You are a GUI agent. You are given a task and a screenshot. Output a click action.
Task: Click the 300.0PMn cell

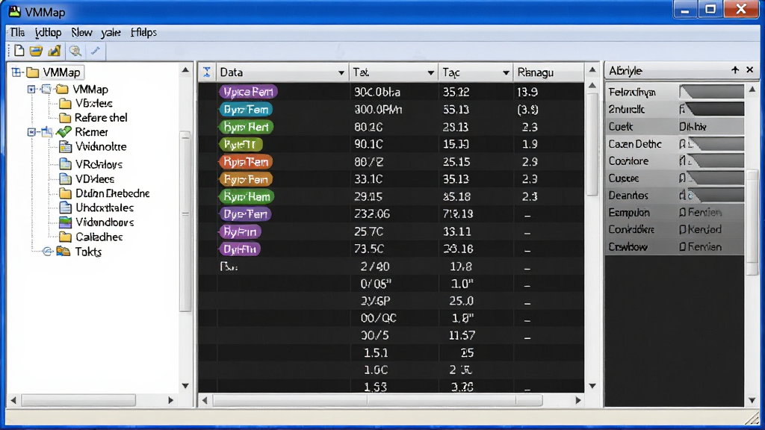(378, 109)
